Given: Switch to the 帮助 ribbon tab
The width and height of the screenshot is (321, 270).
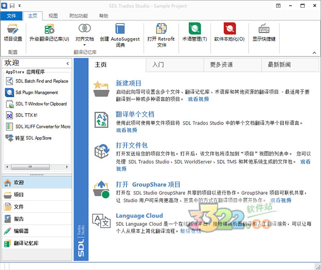Looking at the screenshot, I should click(x=104, y=16).
